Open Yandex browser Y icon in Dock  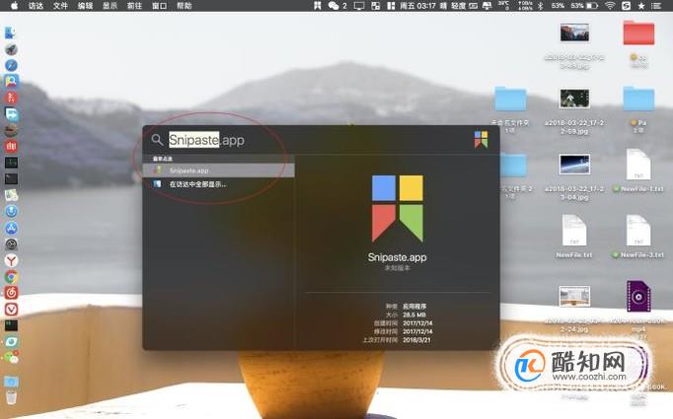point(11,260)
